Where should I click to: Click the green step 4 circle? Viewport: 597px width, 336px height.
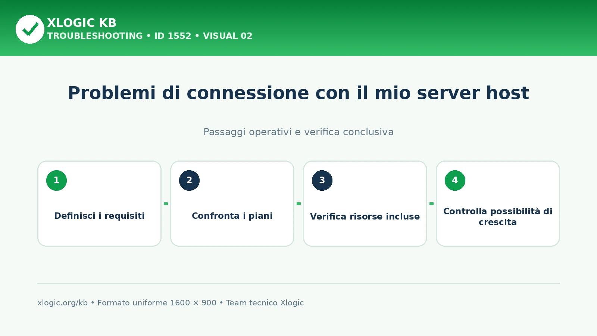coord(455,180)
